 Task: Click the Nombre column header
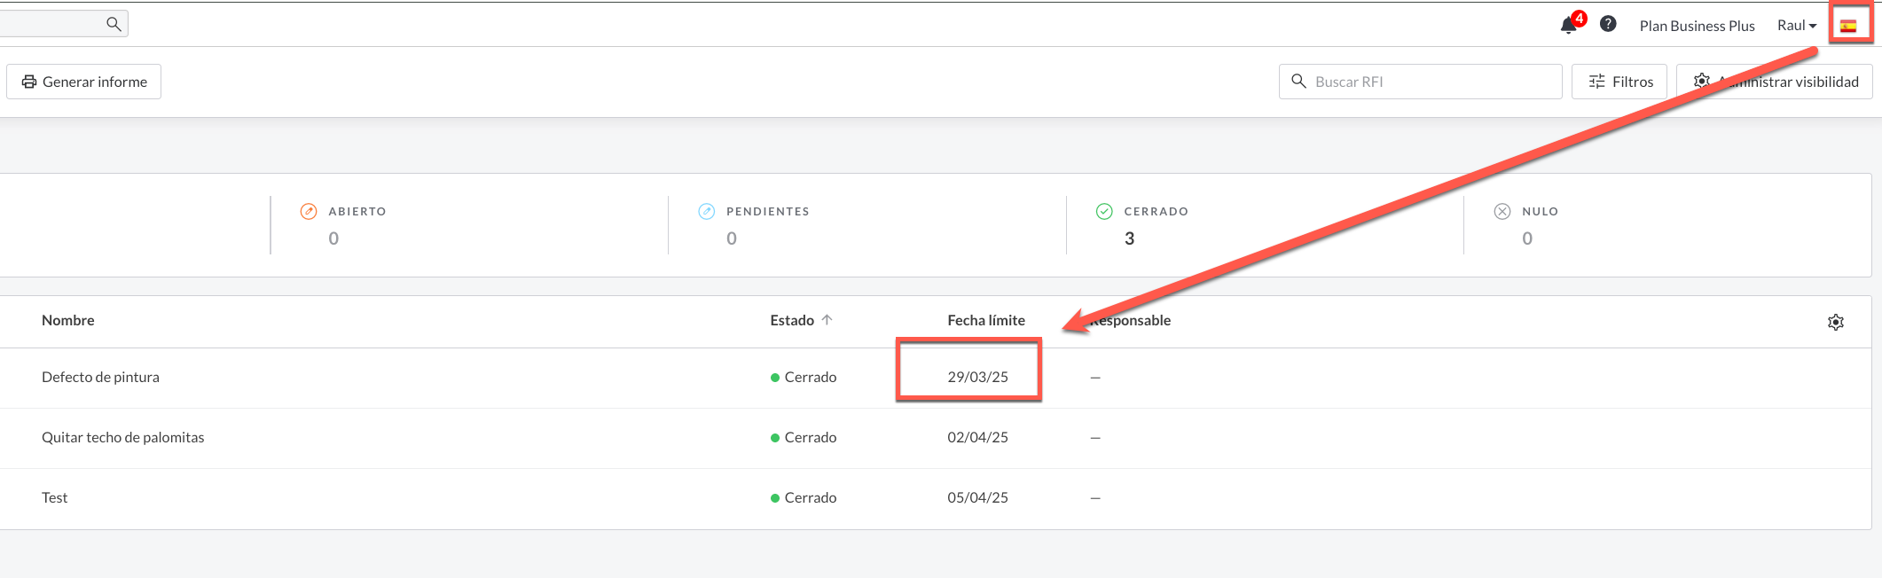coord(67,320)
